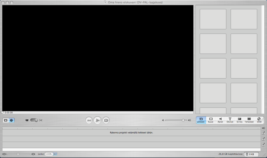Open the clip volume speaker popup
Viewport: 267px width, 158px height.
click(x=55, y=154)
